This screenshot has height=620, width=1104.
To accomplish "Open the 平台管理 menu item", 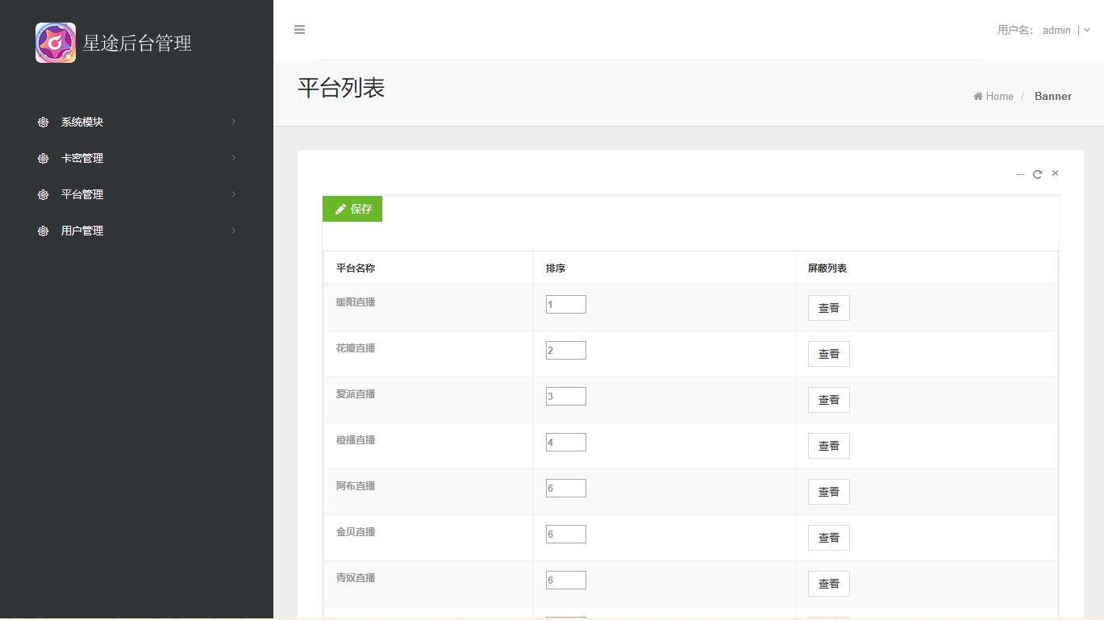I will tap(136, 195).
